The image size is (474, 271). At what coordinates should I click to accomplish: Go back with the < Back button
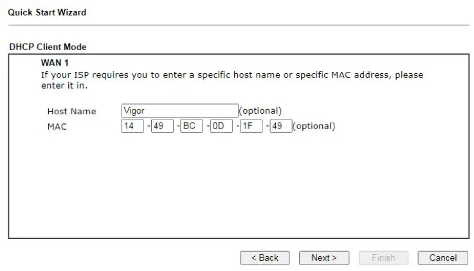265,258
